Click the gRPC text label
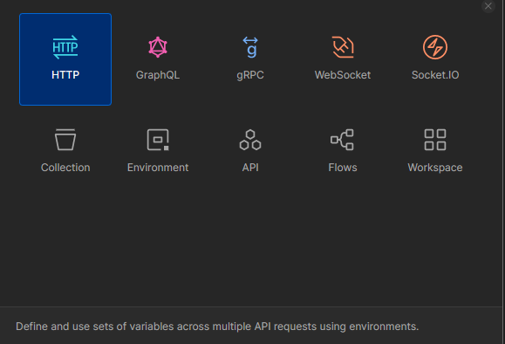 [x=250, y=75]
